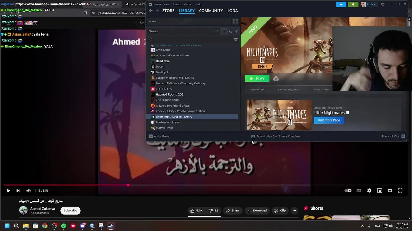This screenshot has width=412, height=231.
Task: Play the paused YouTube video
Action: point(8,191)
